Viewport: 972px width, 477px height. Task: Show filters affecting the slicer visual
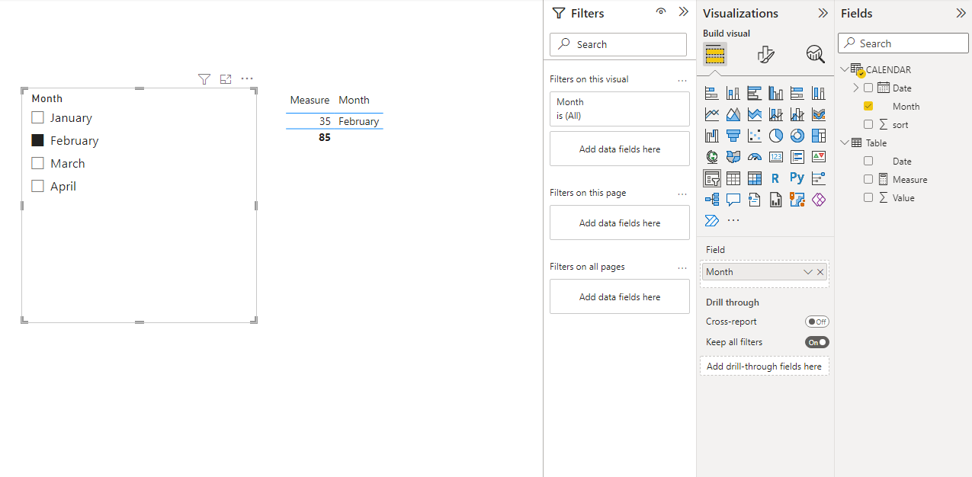click(x=204, y=79)
